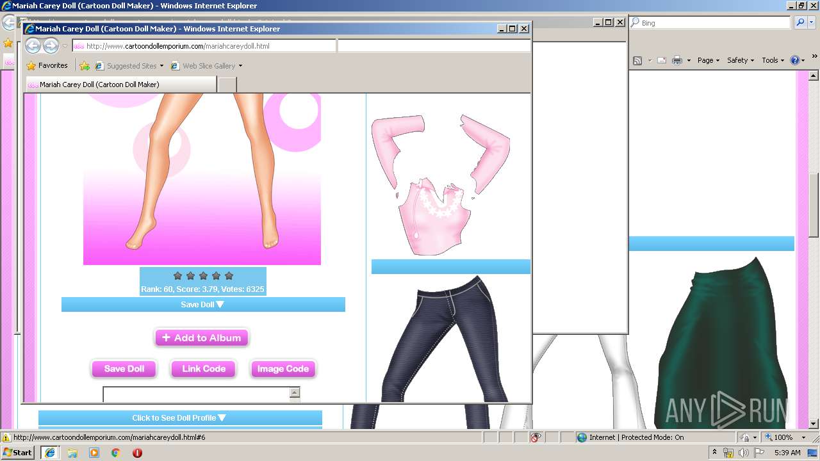The image size is (820, 461).
Task: Rate the doll with the second star
Action: [x=190, y=276]
